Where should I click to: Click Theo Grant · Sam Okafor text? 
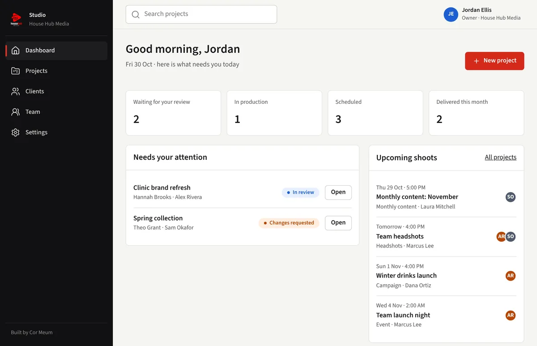click(163, 227)
